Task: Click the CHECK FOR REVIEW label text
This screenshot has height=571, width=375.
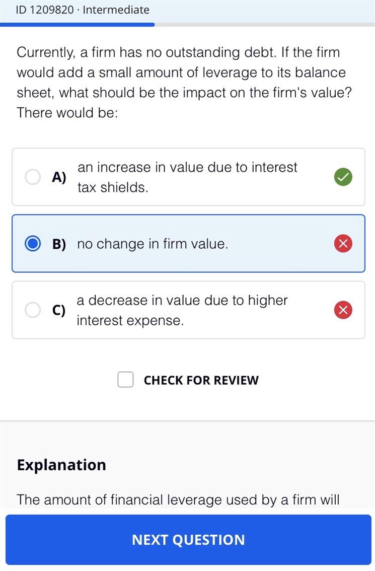Action: (x=201, y=380)
